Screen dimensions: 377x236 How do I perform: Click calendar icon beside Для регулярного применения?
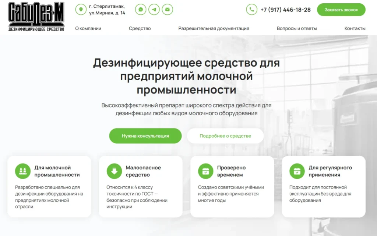click(297, 171)
